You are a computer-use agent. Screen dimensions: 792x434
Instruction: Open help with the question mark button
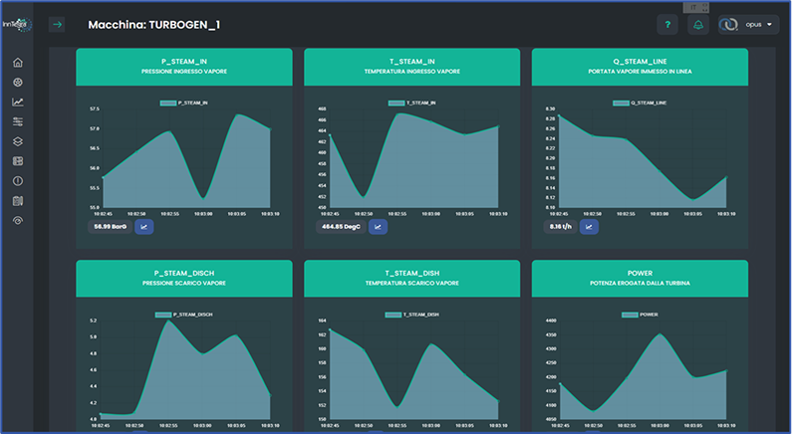click(667, 24)
